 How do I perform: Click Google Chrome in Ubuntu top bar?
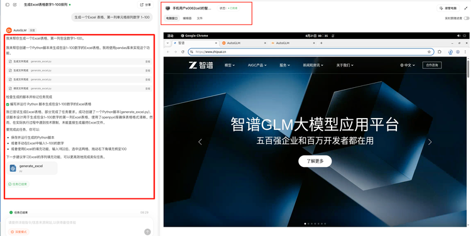pyautogui.click(x=194, y=36)
